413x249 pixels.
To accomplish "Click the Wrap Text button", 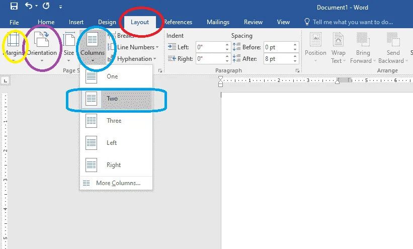I will 338,47.
